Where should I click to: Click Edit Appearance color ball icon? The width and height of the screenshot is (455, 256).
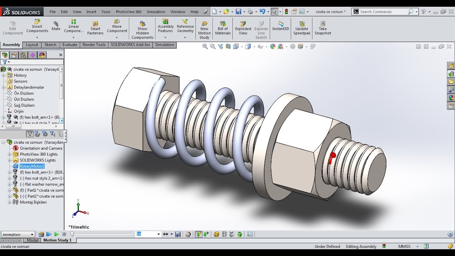(273, 46)
